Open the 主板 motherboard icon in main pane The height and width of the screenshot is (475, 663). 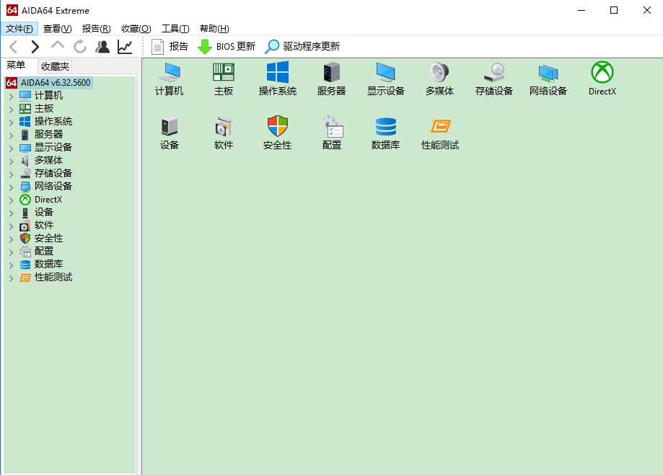(x=223, y=79)
